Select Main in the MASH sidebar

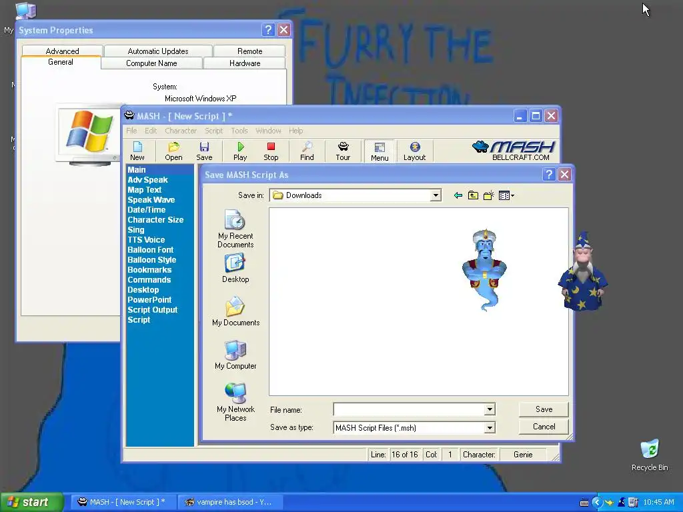tap(136, 170)
